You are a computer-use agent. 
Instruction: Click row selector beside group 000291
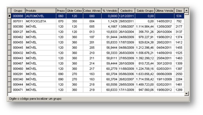click(9, 74)
